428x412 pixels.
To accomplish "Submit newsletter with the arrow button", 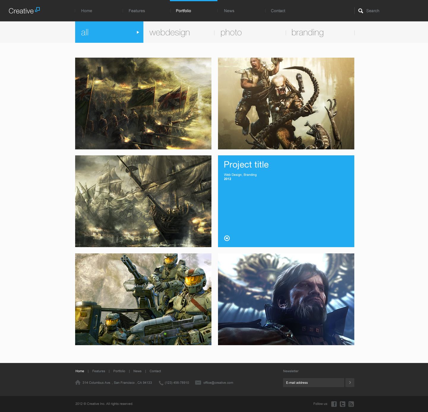I will click(350, 383).
